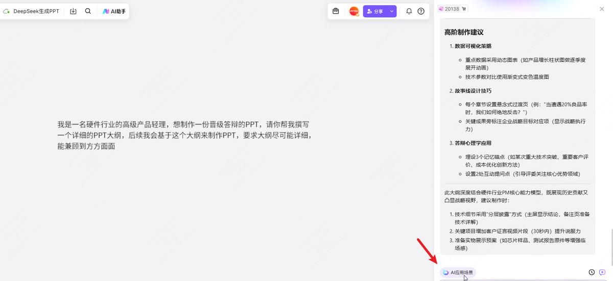The height and width of the screenshot is (281, 613).
Task: Open the search magnifier icon
Action: click(x=88, y=11)
